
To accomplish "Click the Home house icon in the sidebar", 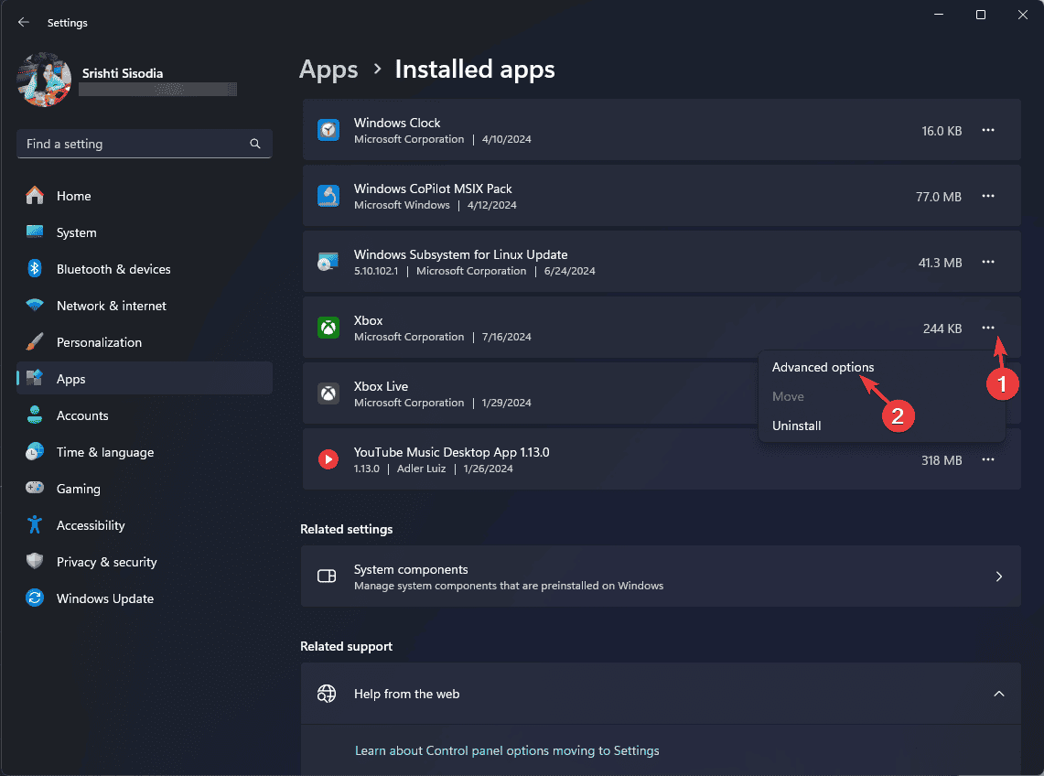I will pyautogui.click(x=35, y=196).
